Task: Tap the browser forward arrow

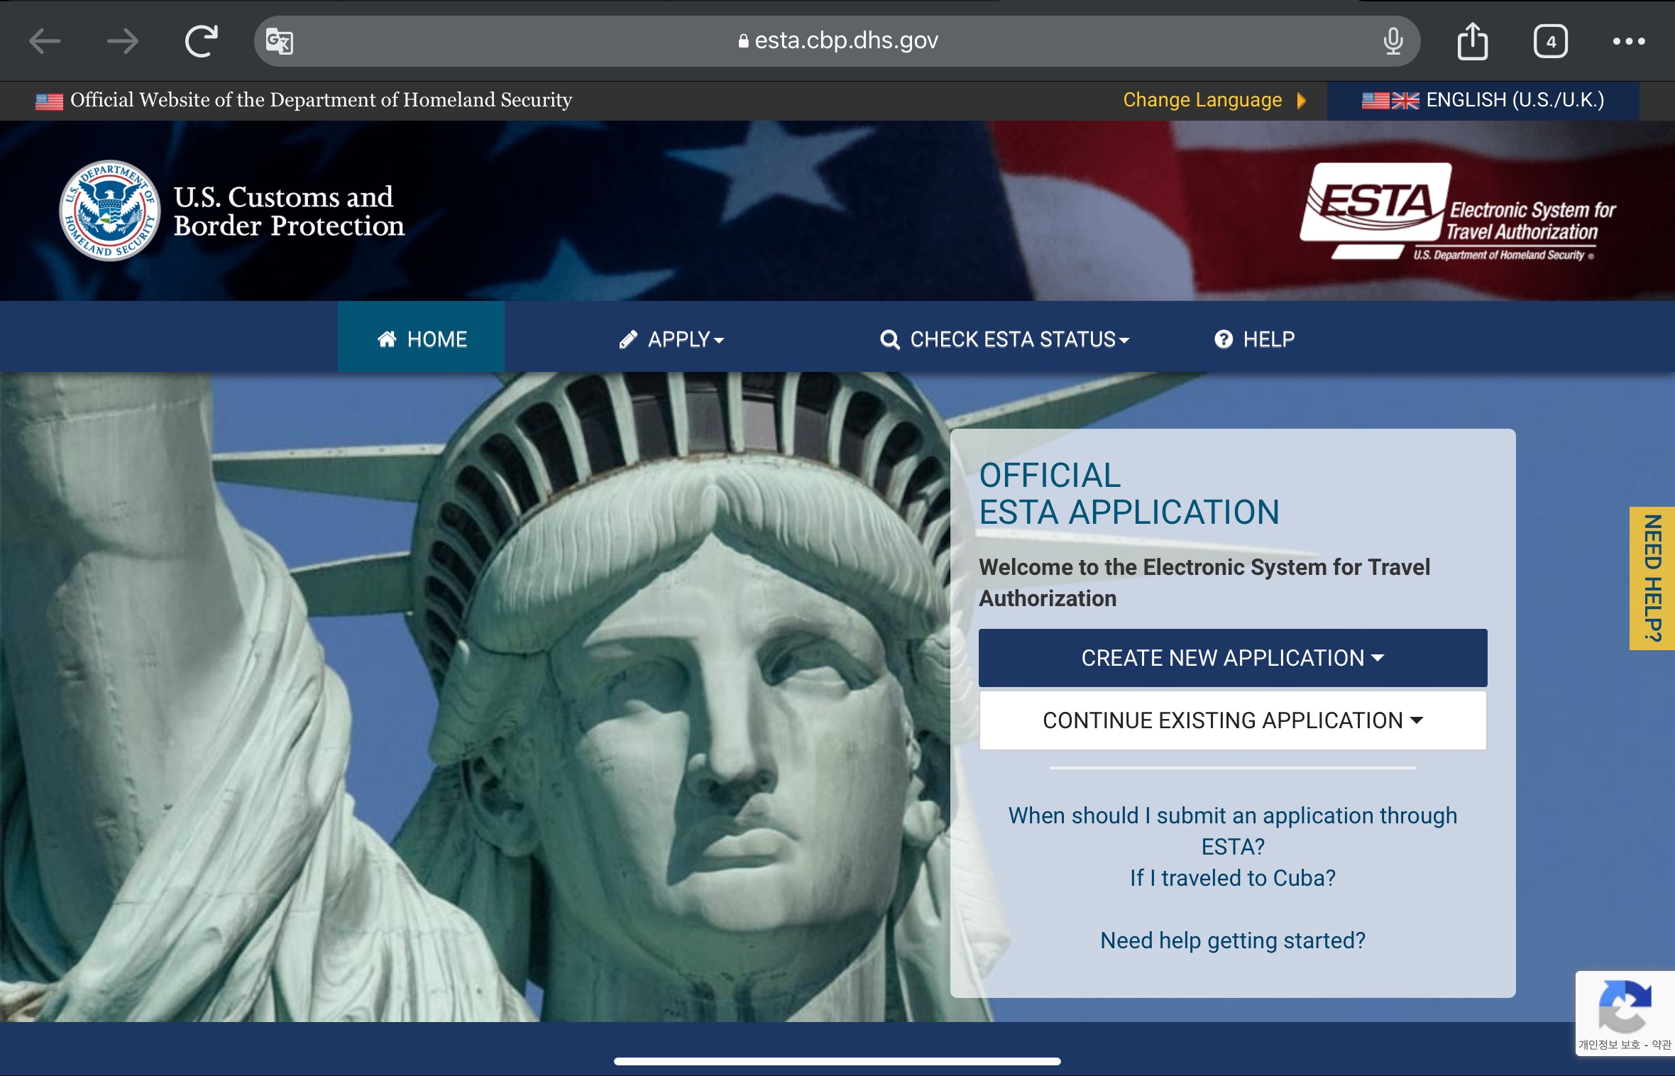Action: [x=123, y=41]
